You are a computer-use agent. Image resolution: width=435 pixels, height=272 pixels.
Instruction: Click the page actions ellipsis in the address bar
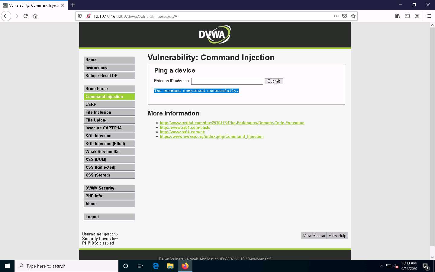pos(336,16)
